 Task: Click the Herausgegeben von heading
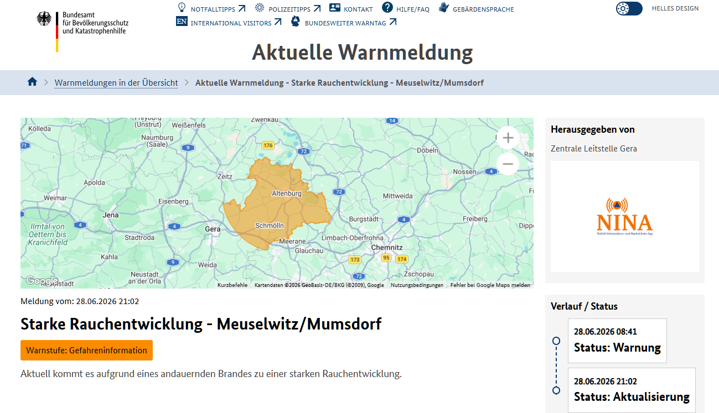[x=593, y=129]
